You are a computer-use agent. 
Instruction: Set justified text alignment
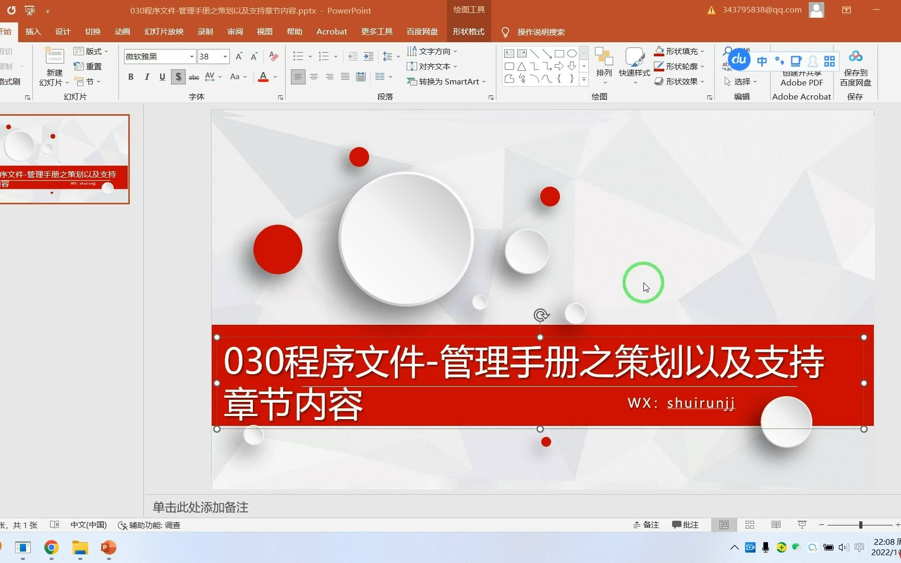click(345, 77)
